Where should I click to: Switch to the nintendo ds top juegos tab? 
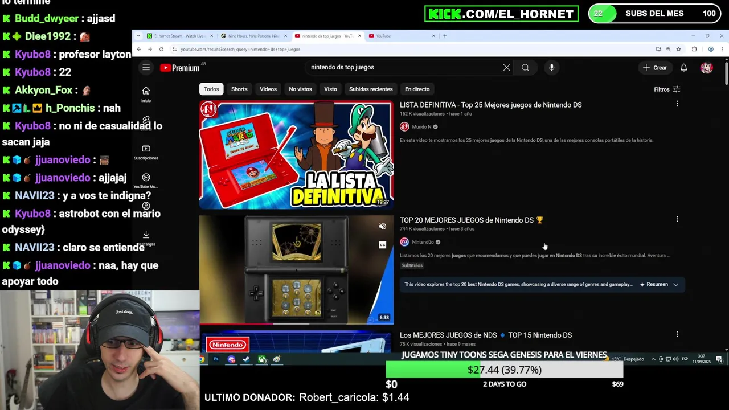(327, 36)
